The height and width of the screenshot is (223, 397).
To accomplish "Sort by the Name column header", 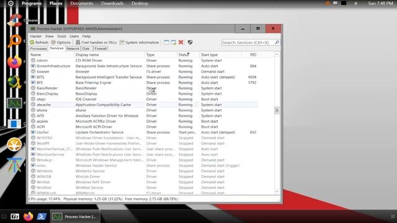I will (51, 55).
